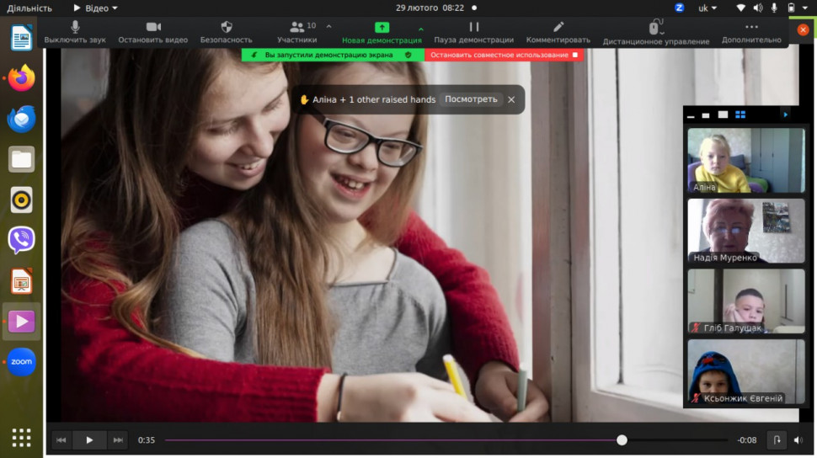Viewport: 817px width, 458px height.
Task: Open Дистанционное управление mouse icon
Action: 655,33
